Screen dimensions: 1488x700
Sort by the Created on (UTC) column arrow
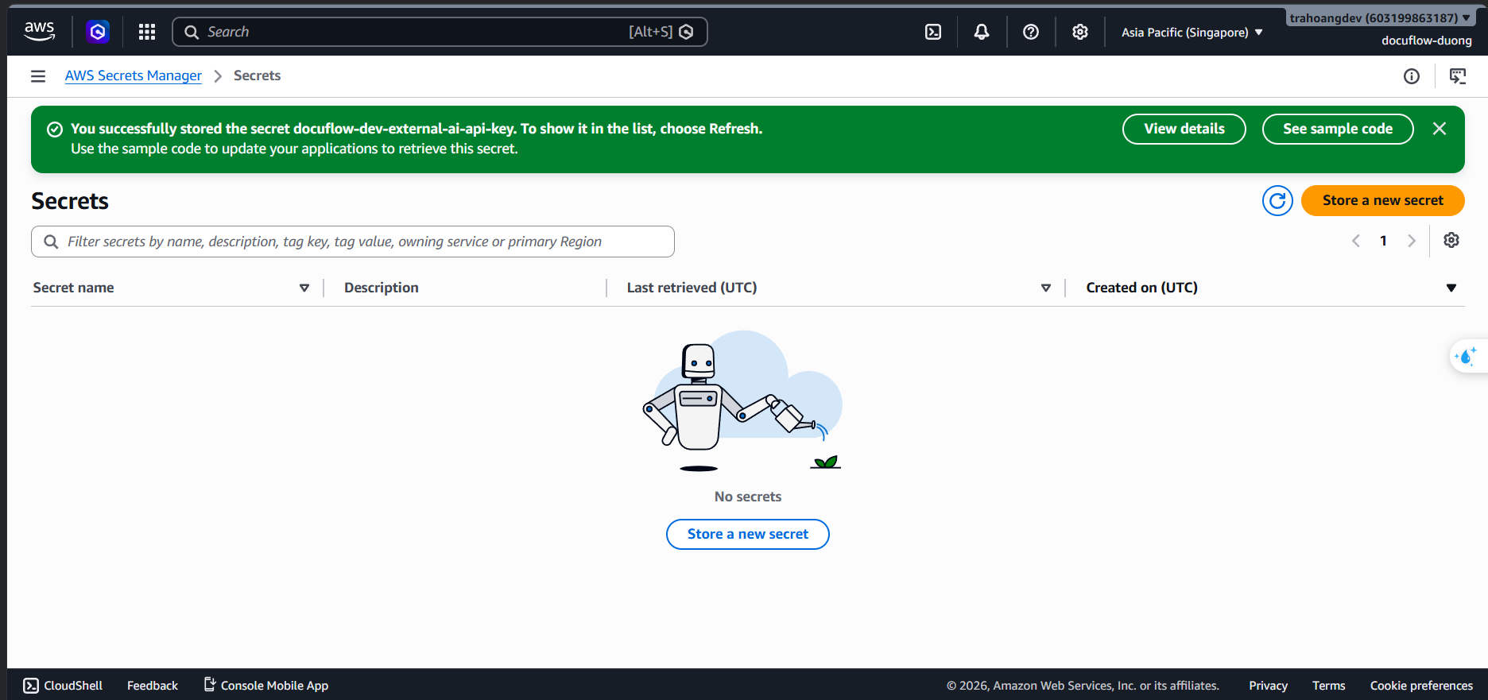pyautogui.click(x=1451, y=288)
